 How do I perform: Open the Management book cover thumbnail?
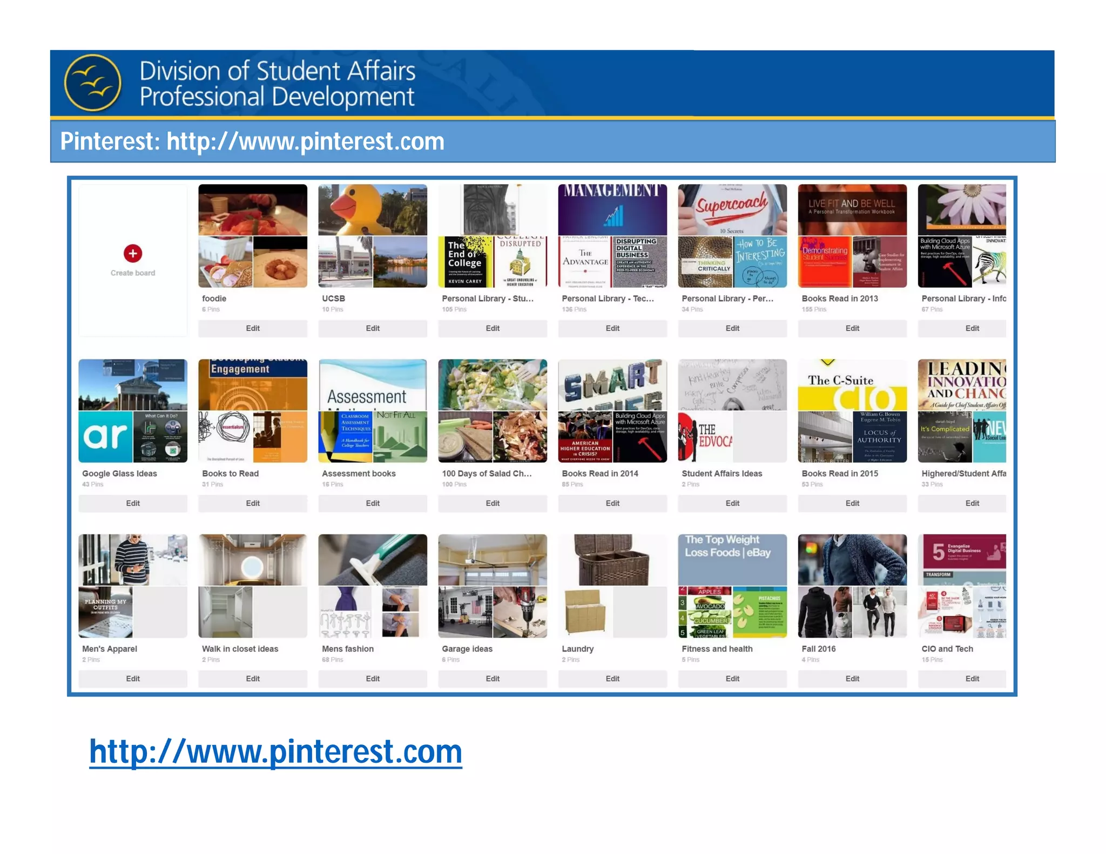tap(612, 209)
